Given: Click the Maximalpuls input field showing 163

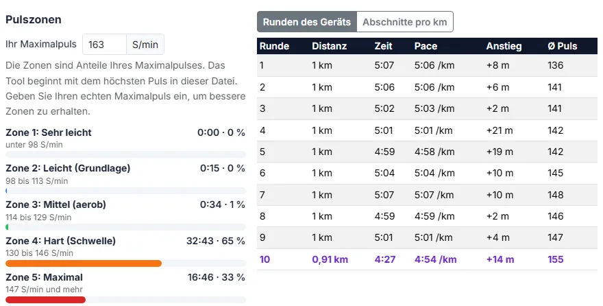Looking at the screenshot, I should point(105,45).
